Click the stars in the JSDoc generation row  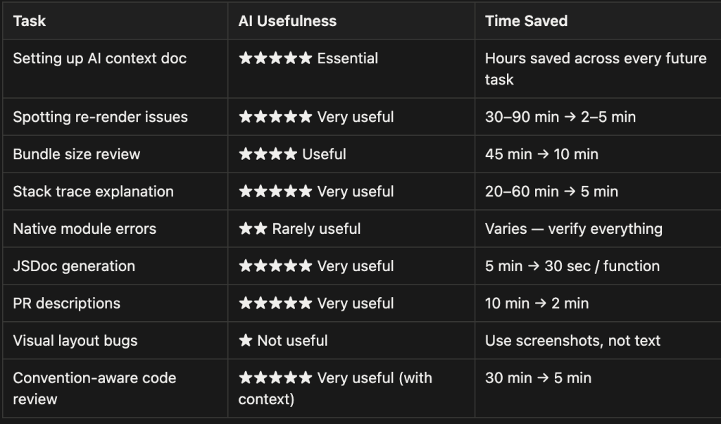[x=275, y=266]
